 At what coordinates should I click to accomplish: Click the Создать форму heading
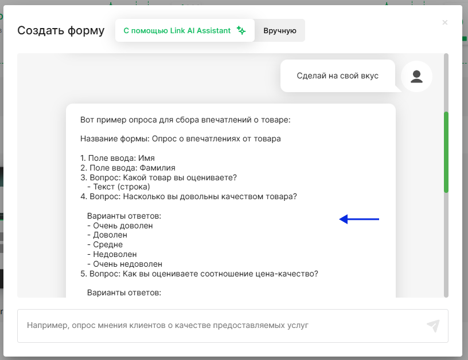61,30
